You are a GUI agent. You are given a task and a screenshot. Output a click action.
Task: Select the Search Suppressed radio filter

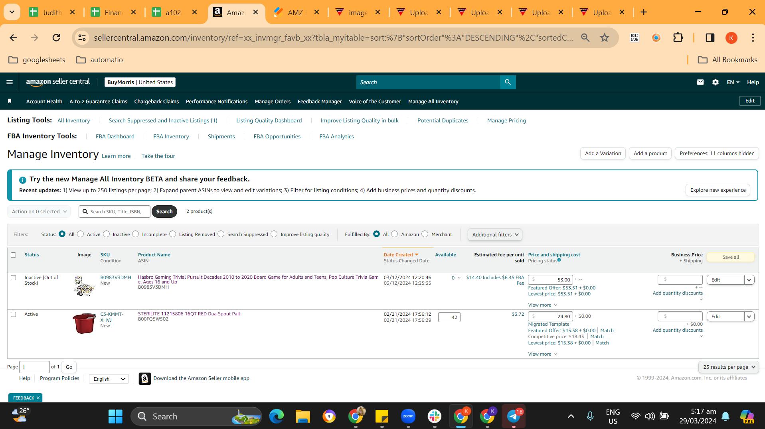click(x=221, y=234)
